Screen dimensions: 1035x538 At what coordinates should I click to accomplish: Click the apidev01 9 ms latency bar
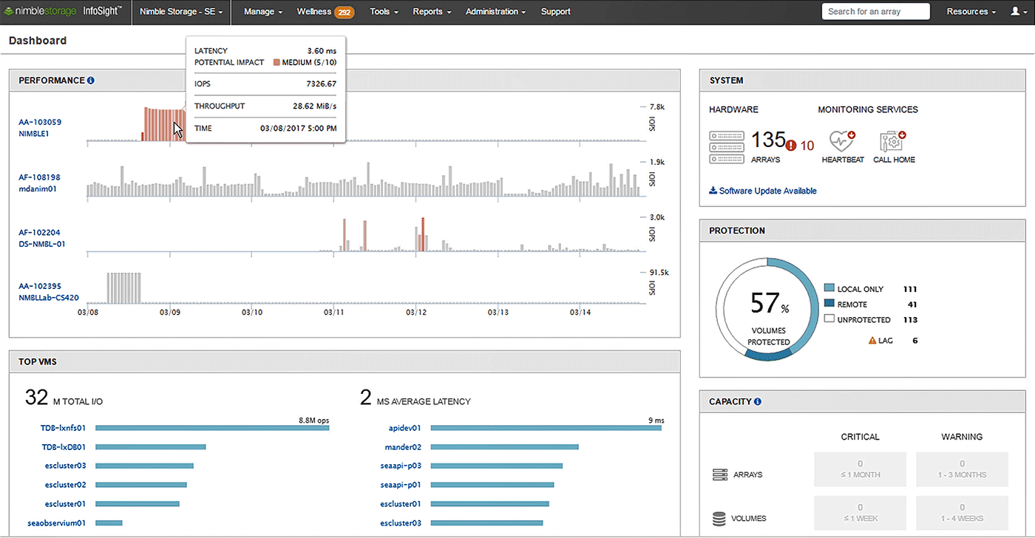[546, 428]
